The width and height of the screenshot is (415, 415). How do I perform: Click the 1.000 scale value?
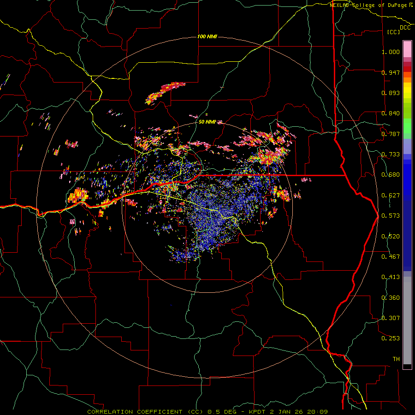391,52
